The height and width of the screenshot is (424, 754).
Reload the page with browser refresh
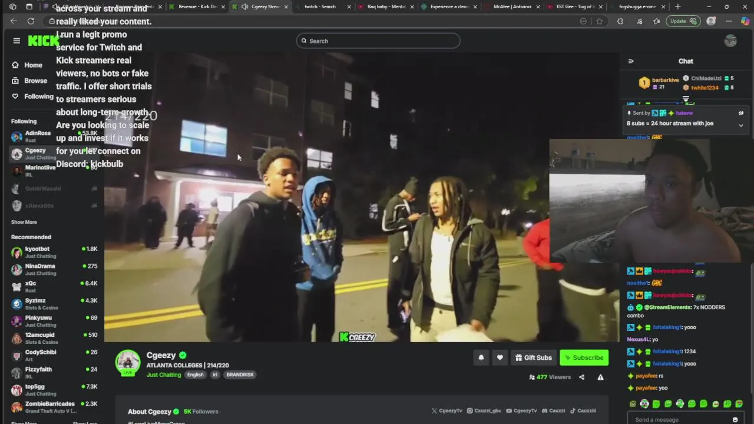[x=31, y=21]
